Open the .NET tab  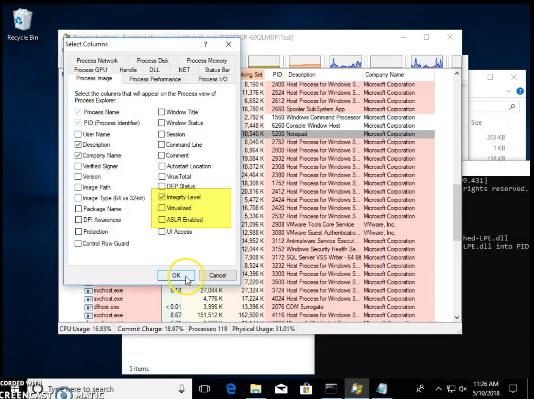coord(184,70)
